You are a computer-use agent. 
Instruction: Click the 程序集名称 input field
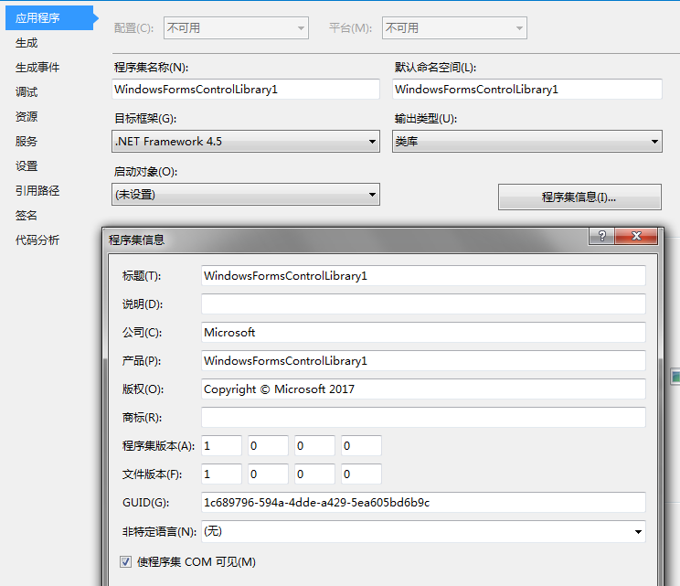coord(246,89)
